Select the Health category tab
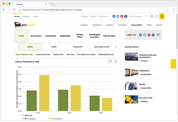 pos(54,47)
